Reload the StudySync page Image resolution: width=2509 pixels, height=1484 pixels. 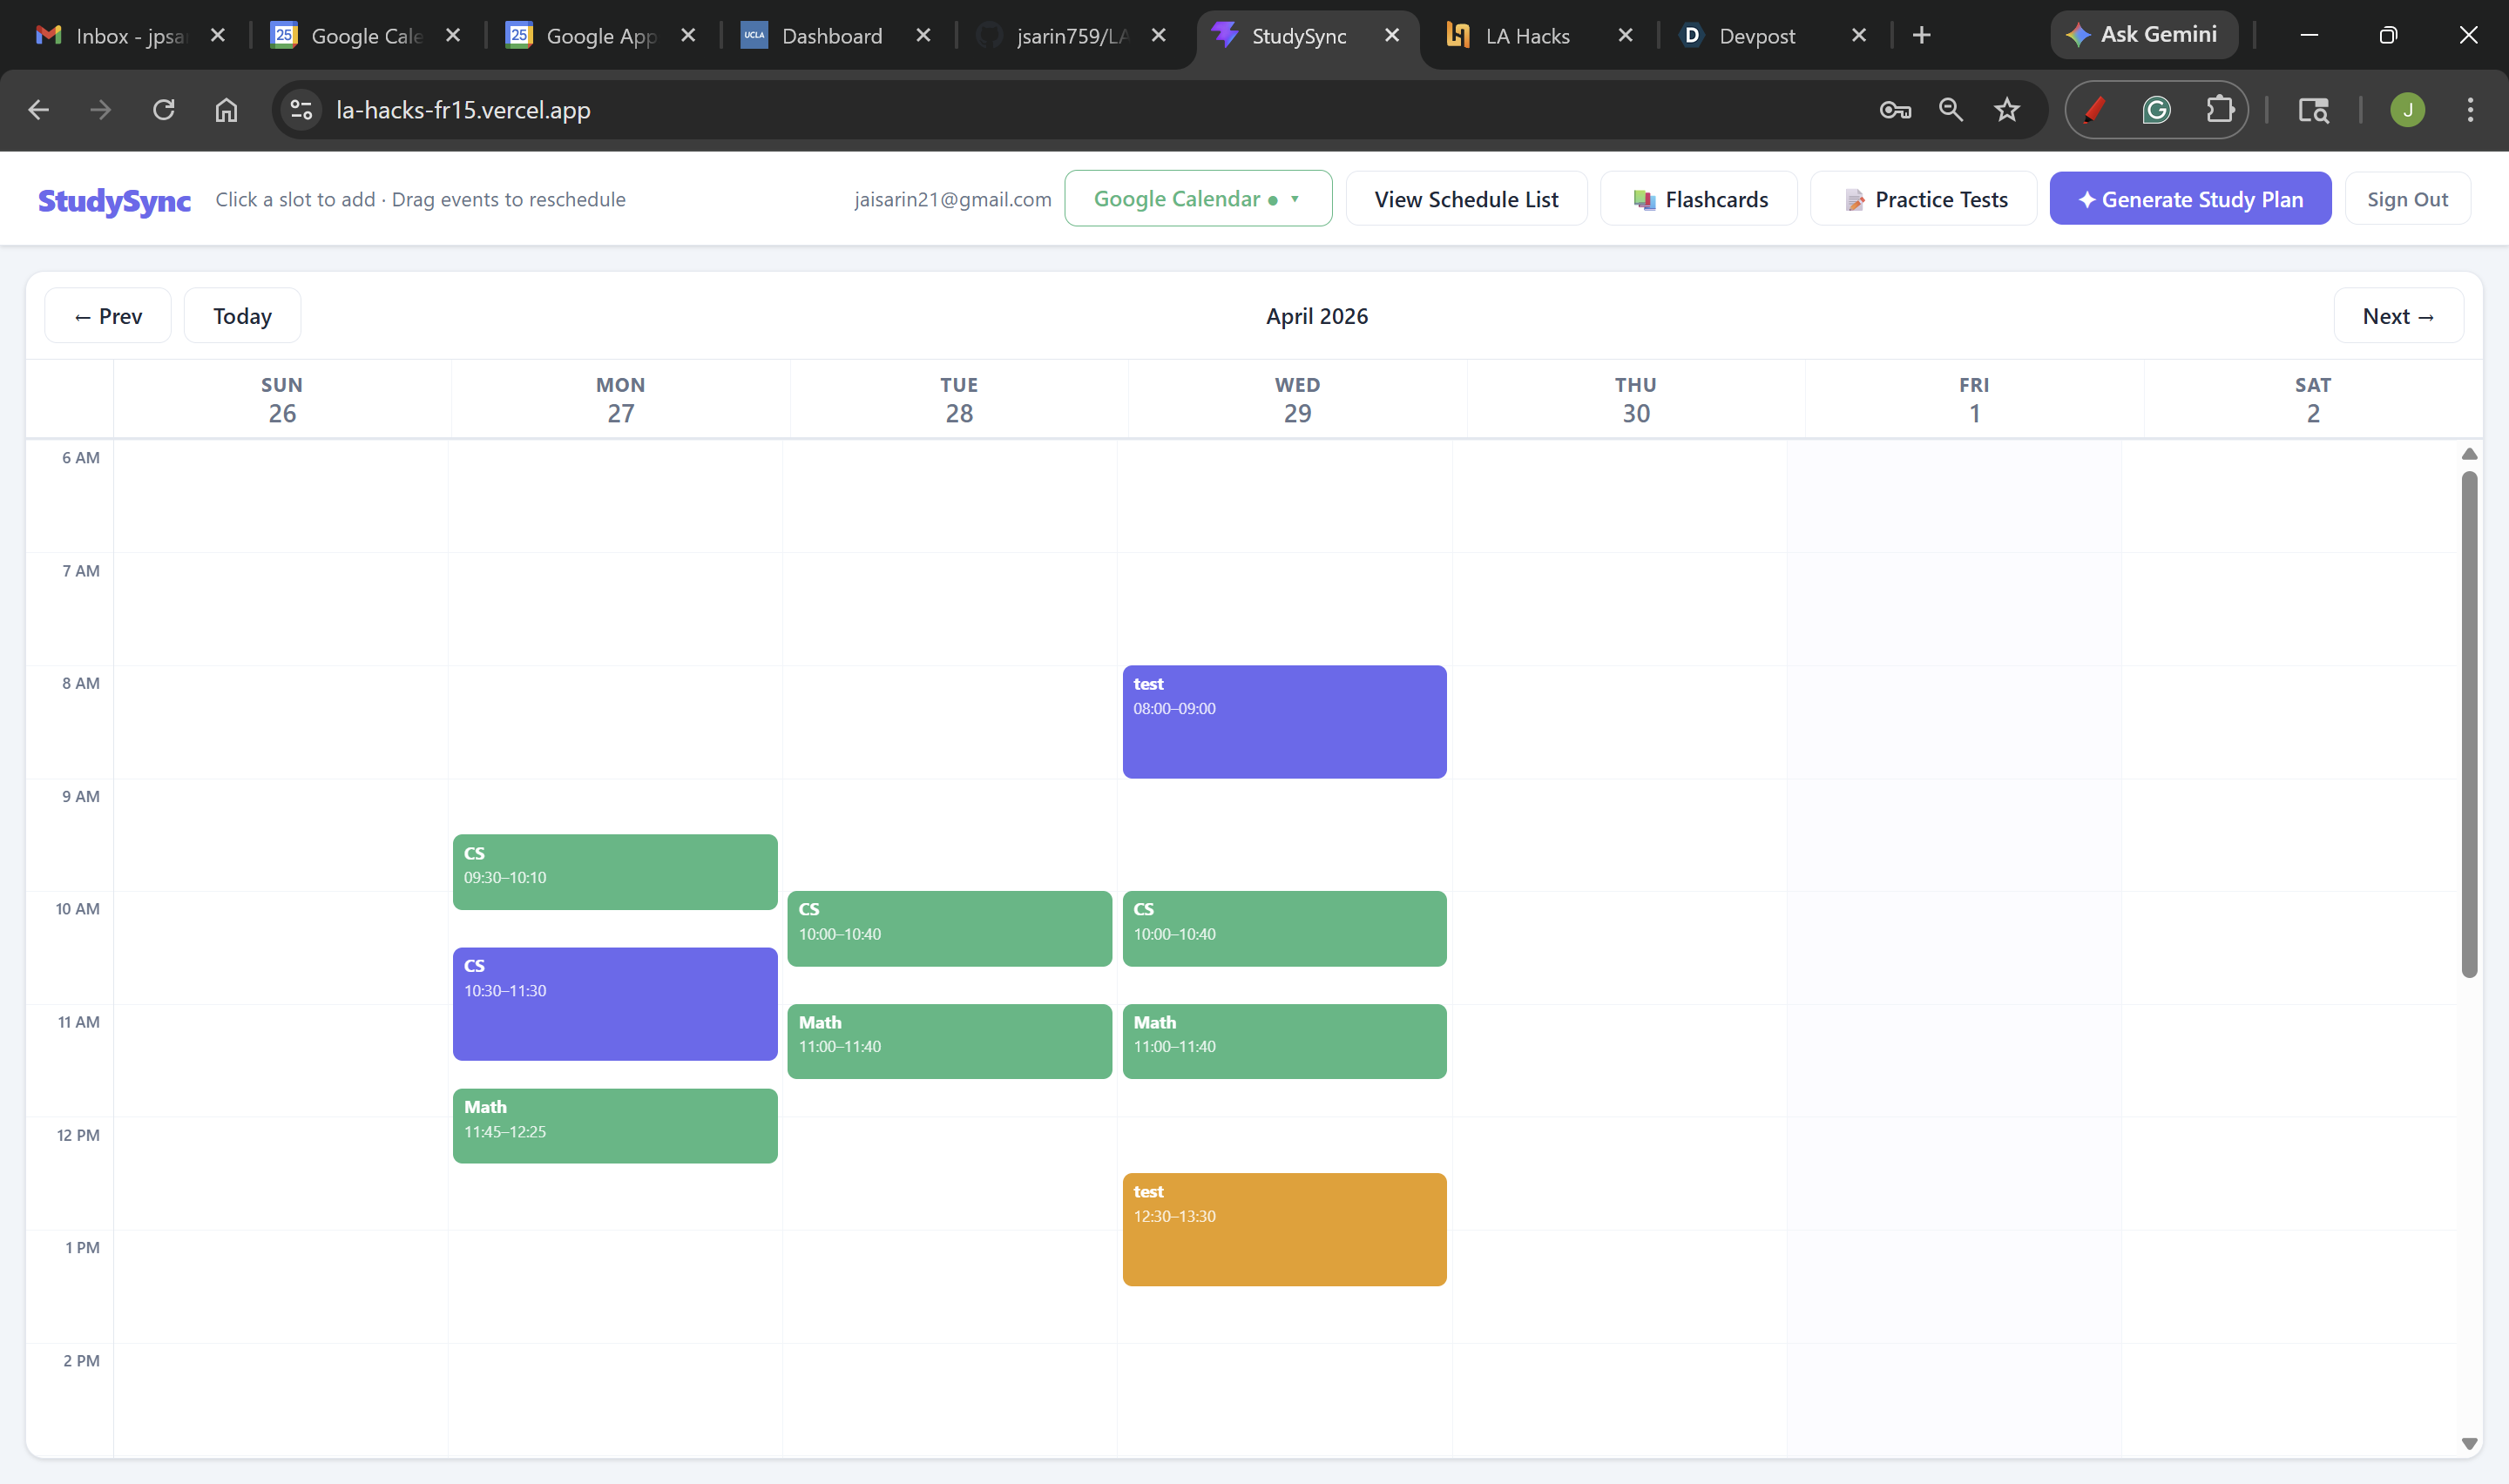click(x=164, y=110)
